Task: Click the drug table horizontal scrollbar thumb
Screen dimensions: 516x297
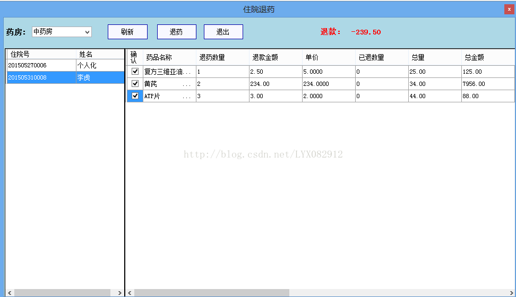Action: pos(212,293)
